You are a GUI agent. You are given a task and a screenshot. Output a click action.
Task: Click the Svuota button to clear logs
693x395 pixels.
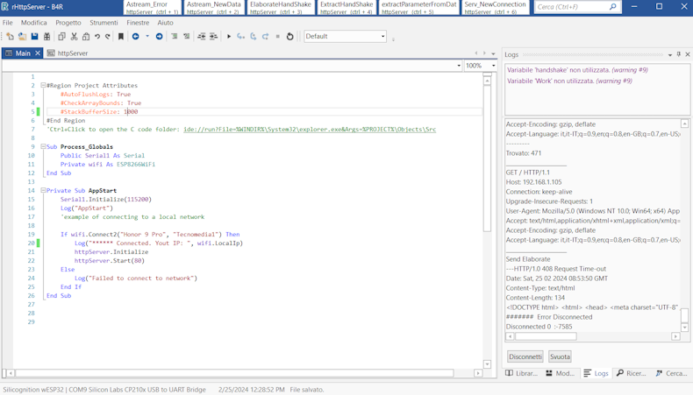pos(560,356)
